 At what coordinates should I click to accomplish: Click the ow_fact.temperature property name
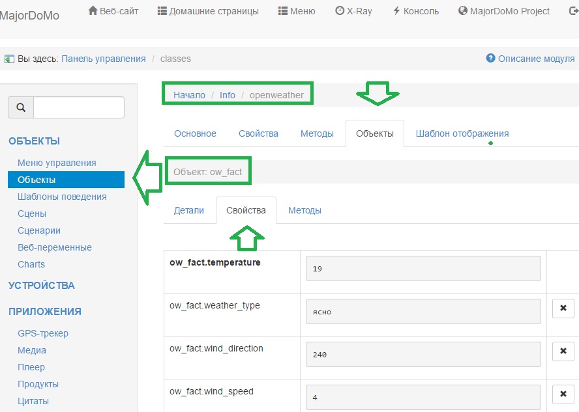pyautogui.click(x=215, y=262)
